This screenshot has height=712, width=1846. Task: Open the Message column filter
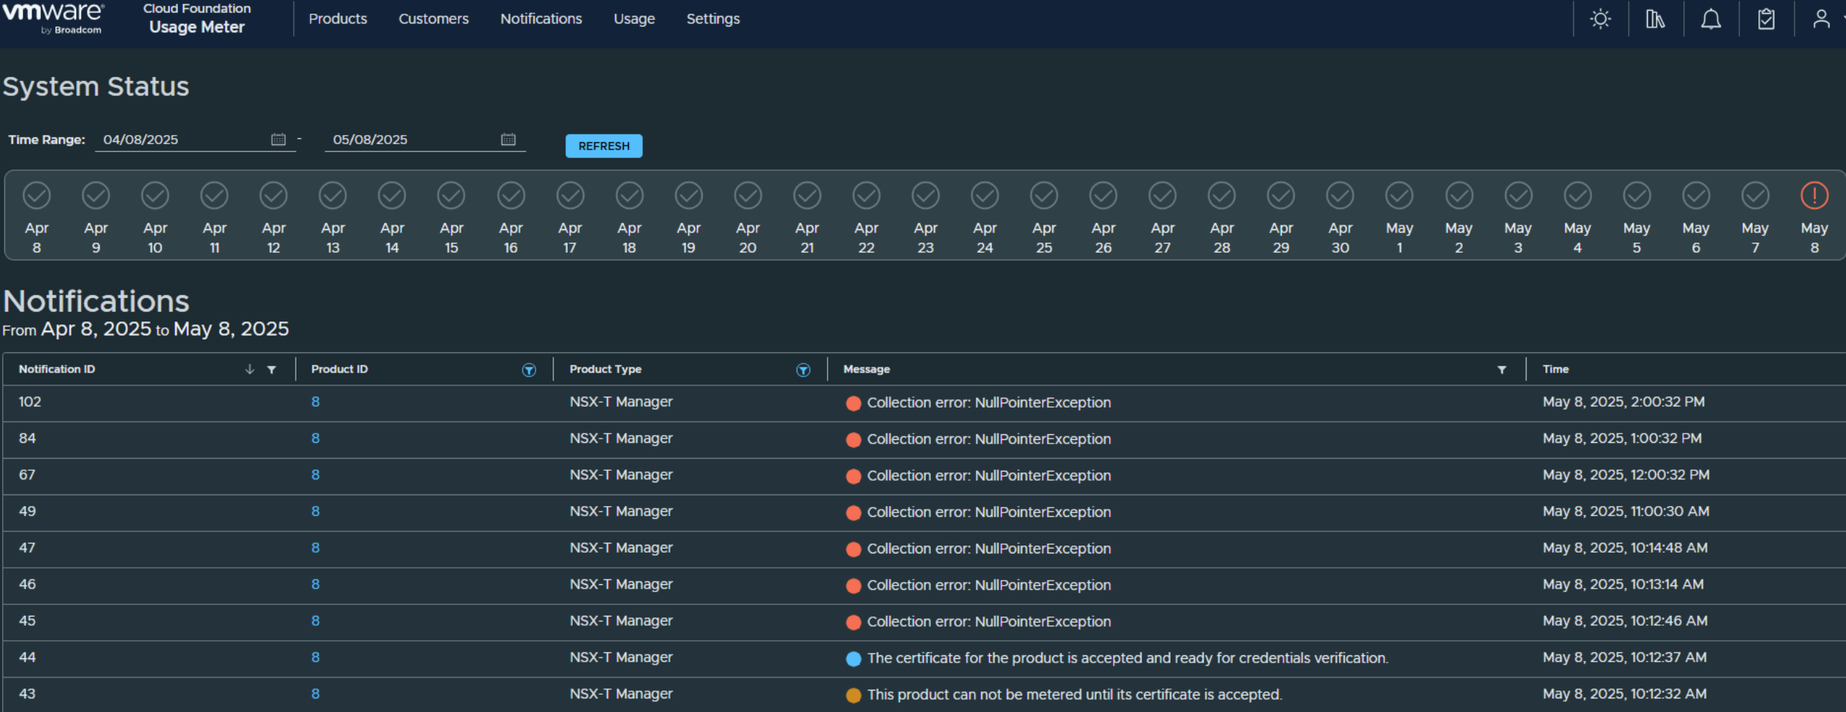tap(1501, 370)
